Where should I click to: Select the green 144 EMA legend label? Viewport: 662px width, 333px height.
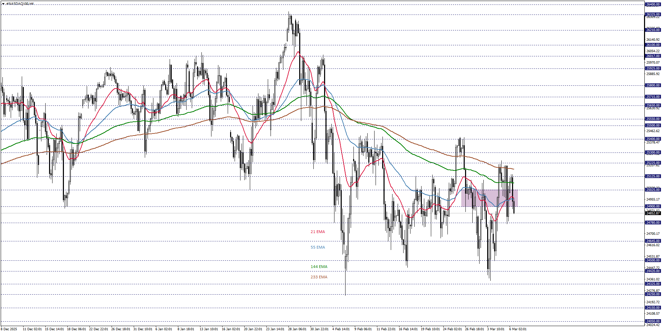(319, 266)
